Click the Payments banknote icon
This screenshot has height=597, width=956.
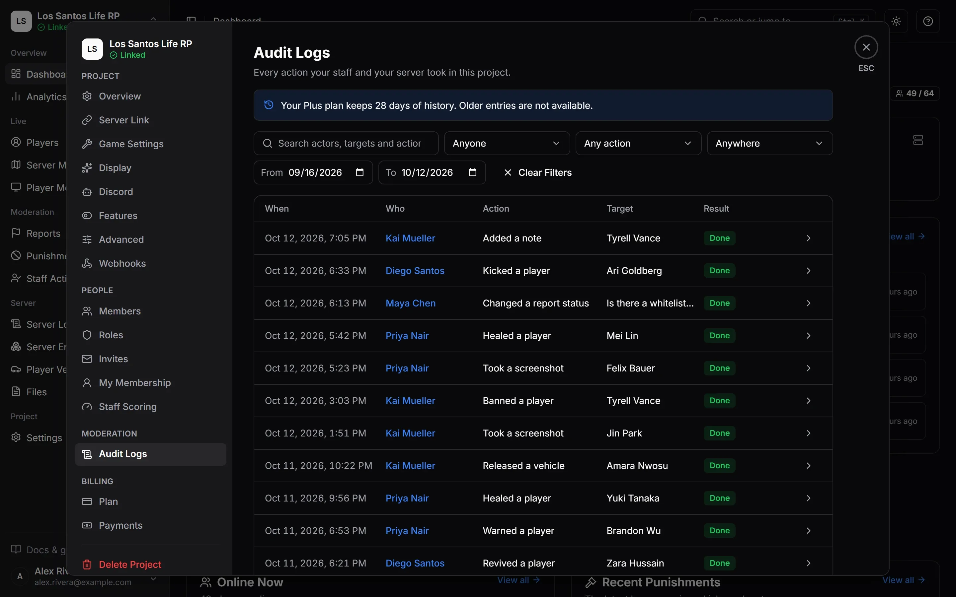[87, 526]
